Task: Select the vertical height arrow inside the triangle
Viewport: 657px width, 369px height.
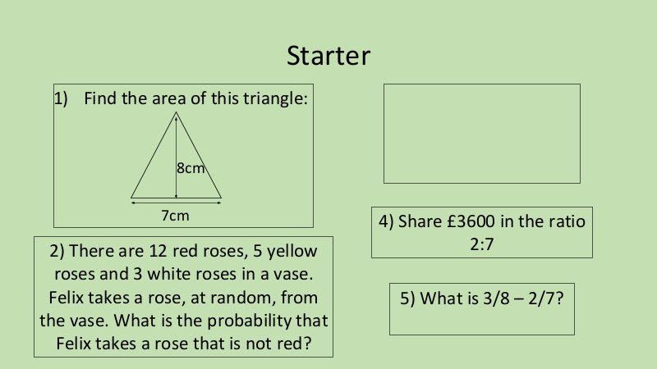Action: pyautogui.click(x=176, y=139)
